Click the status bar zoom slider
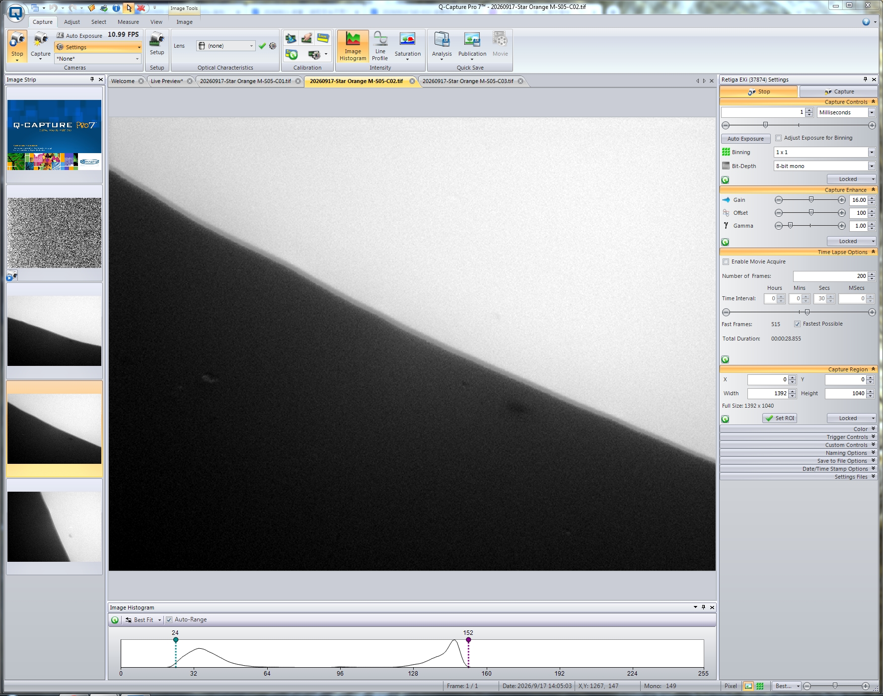This screenshot has height=696, width=883. (836, 686)
